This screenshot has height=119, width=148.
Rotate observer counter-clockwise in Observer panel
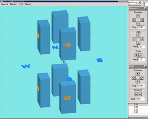pyautogui.click(x=134, y=20)
